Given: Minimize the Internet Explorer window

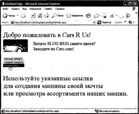Looking at the screenshot, I should (126, 4).
